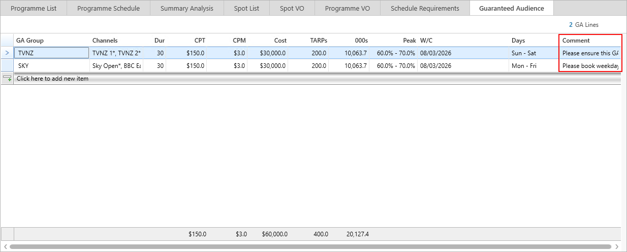627x252 pixels.
Task: Open the Days cell showing Sun - Sat
Action: coord(534,53)
